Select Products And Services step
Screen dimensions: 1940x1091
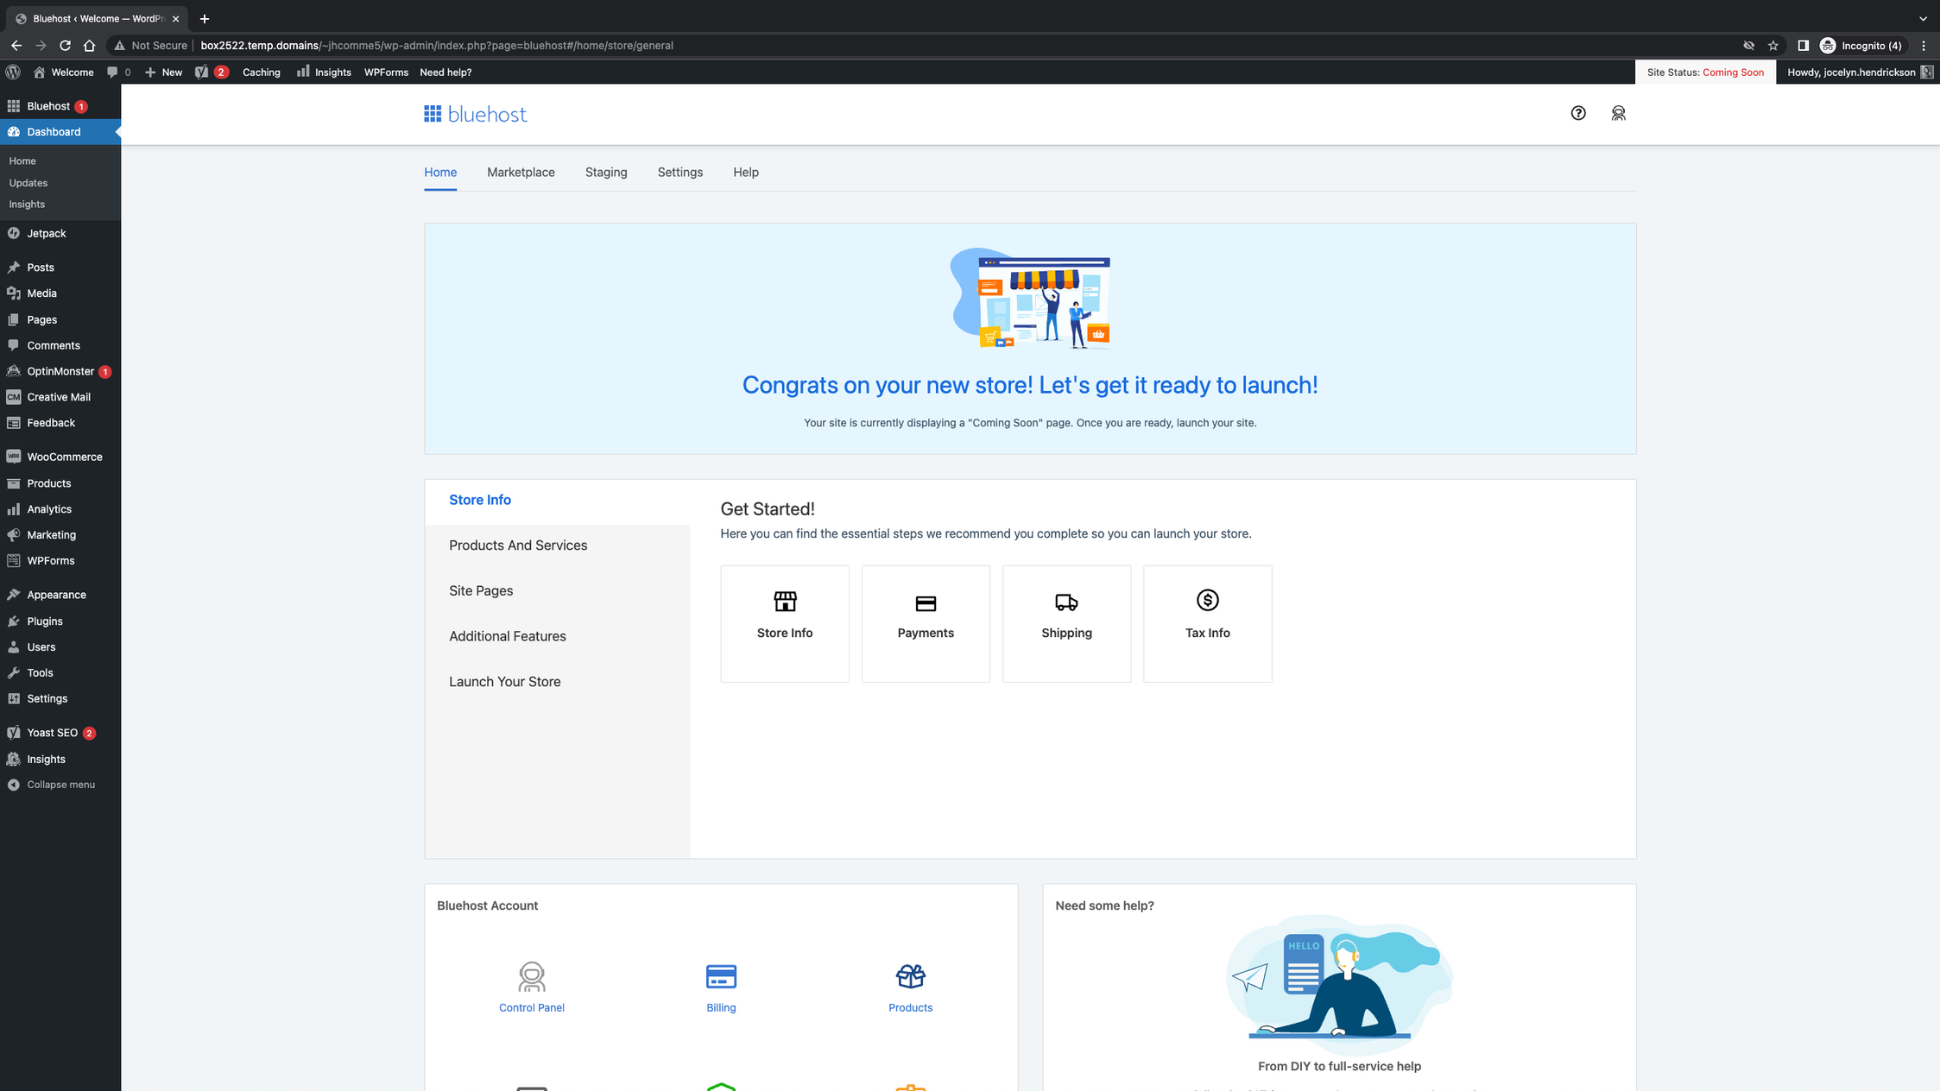tap(558, 545)
